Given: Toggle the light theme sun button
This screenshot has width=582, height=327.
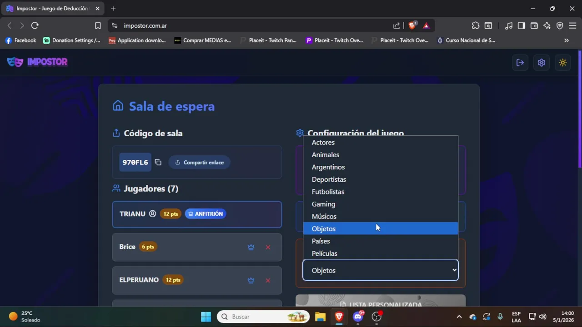Looking at the screenshot, I should pyautogui.click(x=563, y=63).
